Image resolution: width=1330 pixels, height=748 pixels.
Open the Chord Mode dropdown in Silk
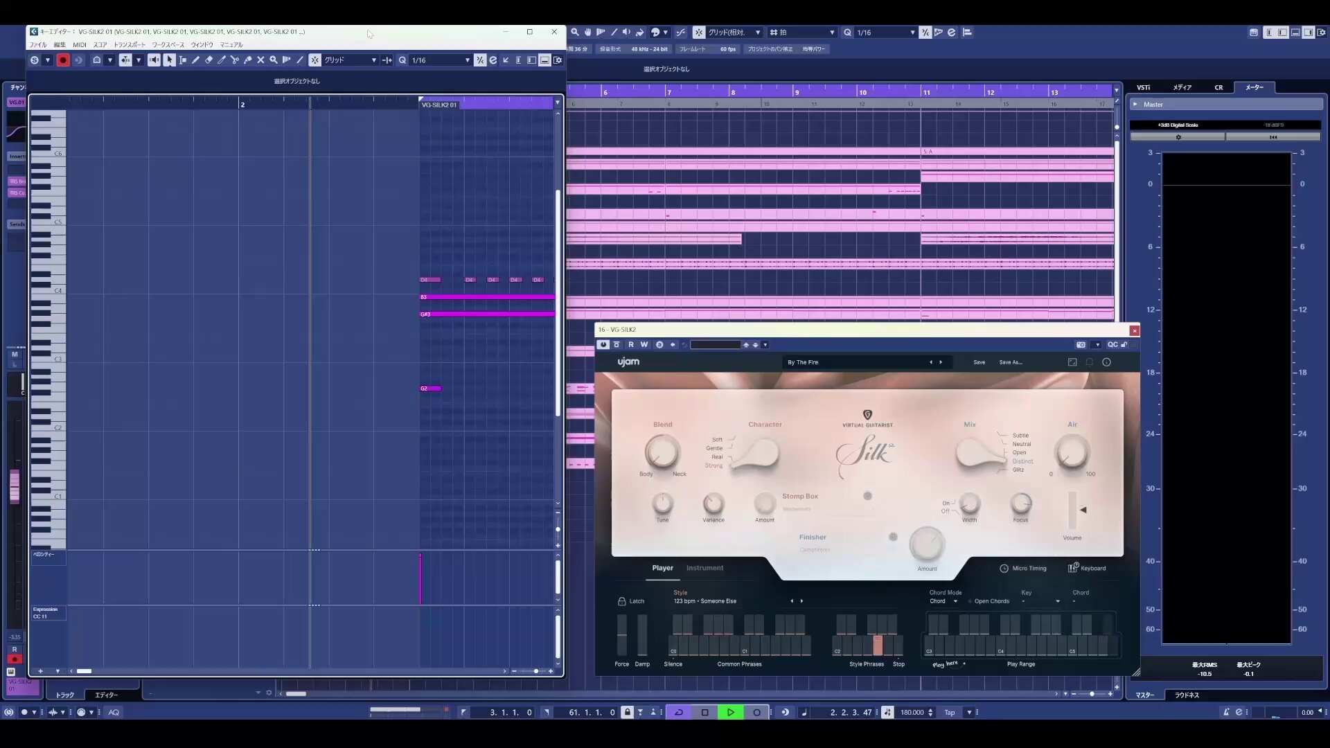[x=943, y=601]
